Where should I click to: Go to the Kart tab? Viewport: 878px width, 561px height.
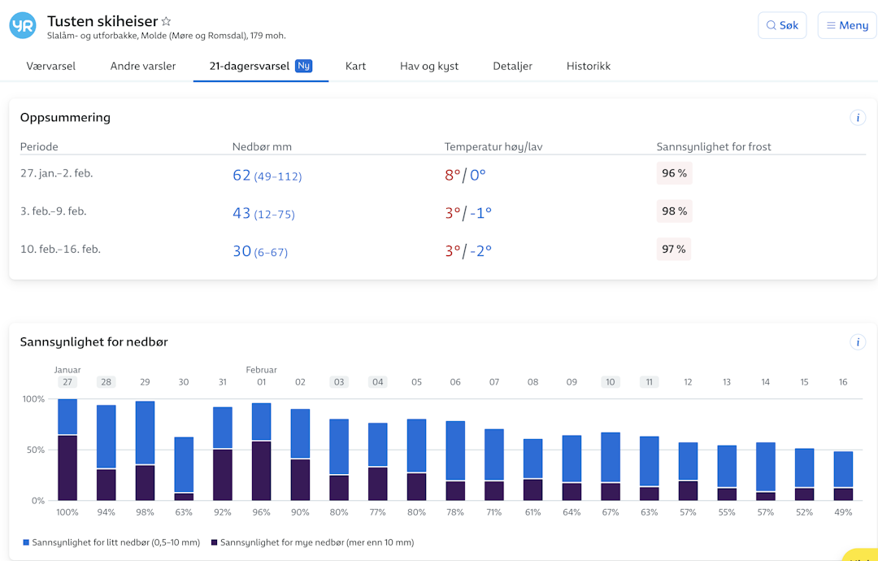(x=355, y=66)
